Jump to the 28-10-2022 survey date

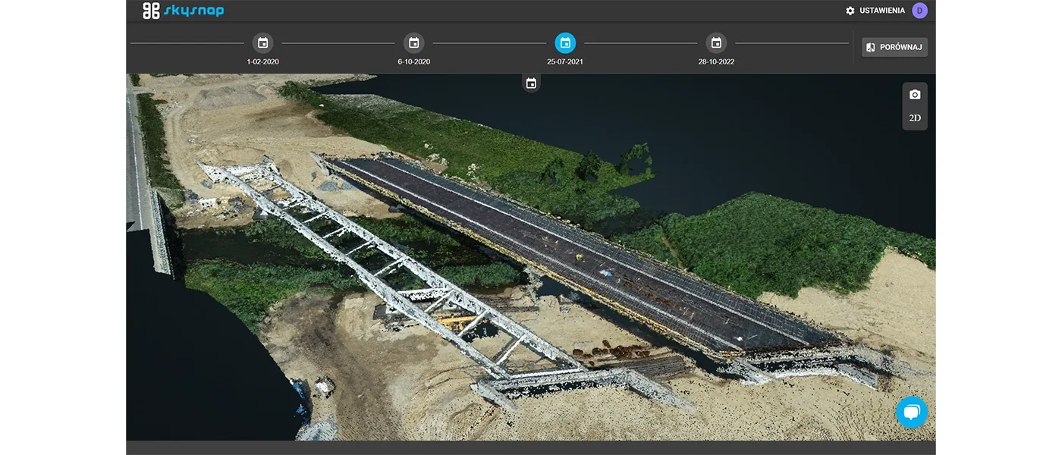[716, 42]
